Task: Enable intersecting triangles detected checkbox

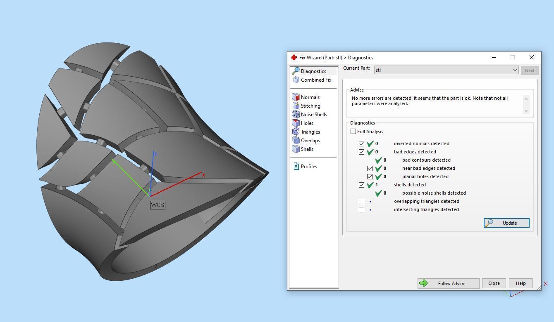Action: click(361, 209)
